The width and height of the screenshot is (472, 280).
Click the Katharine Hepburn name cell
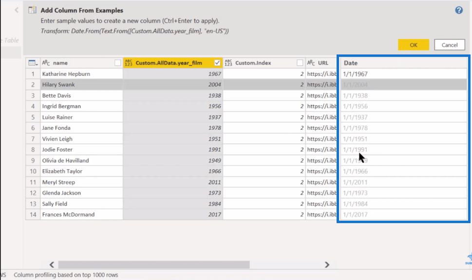[81, 74]
